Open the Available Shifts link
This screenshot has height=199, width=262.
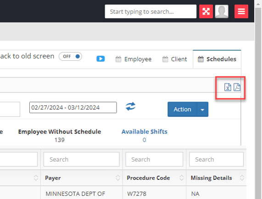point(145,132)
